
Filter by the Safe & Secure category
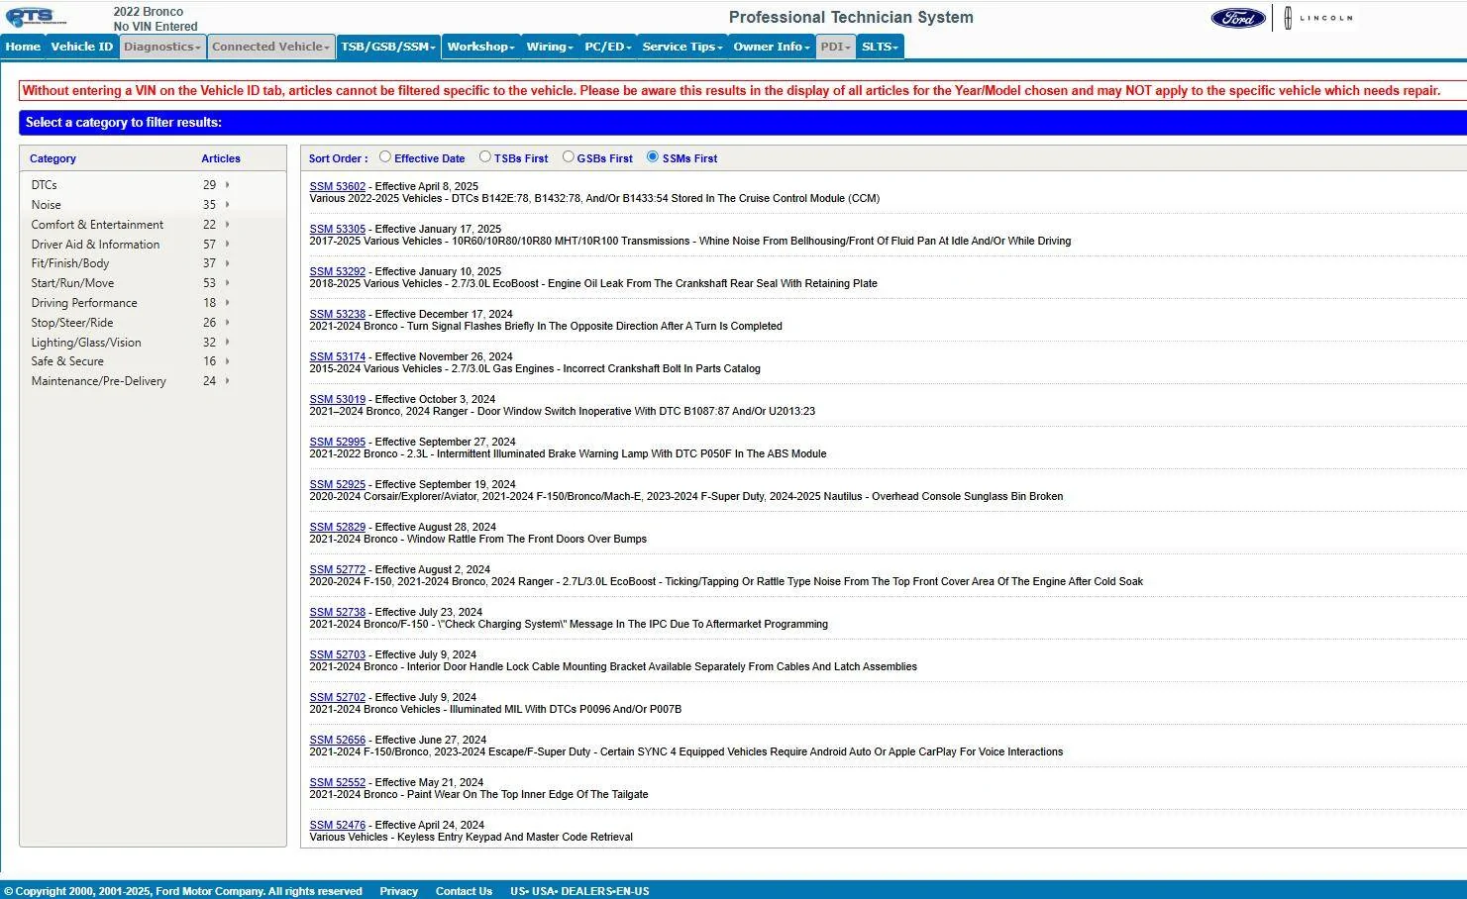click(67, 361)
